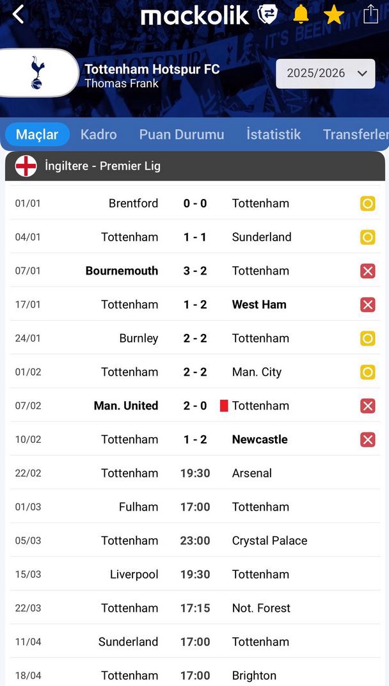Image resolution: width=389 pixels, height=686 pixels.
Task: Open the notification bell icon
Action: tap(301, 14)
